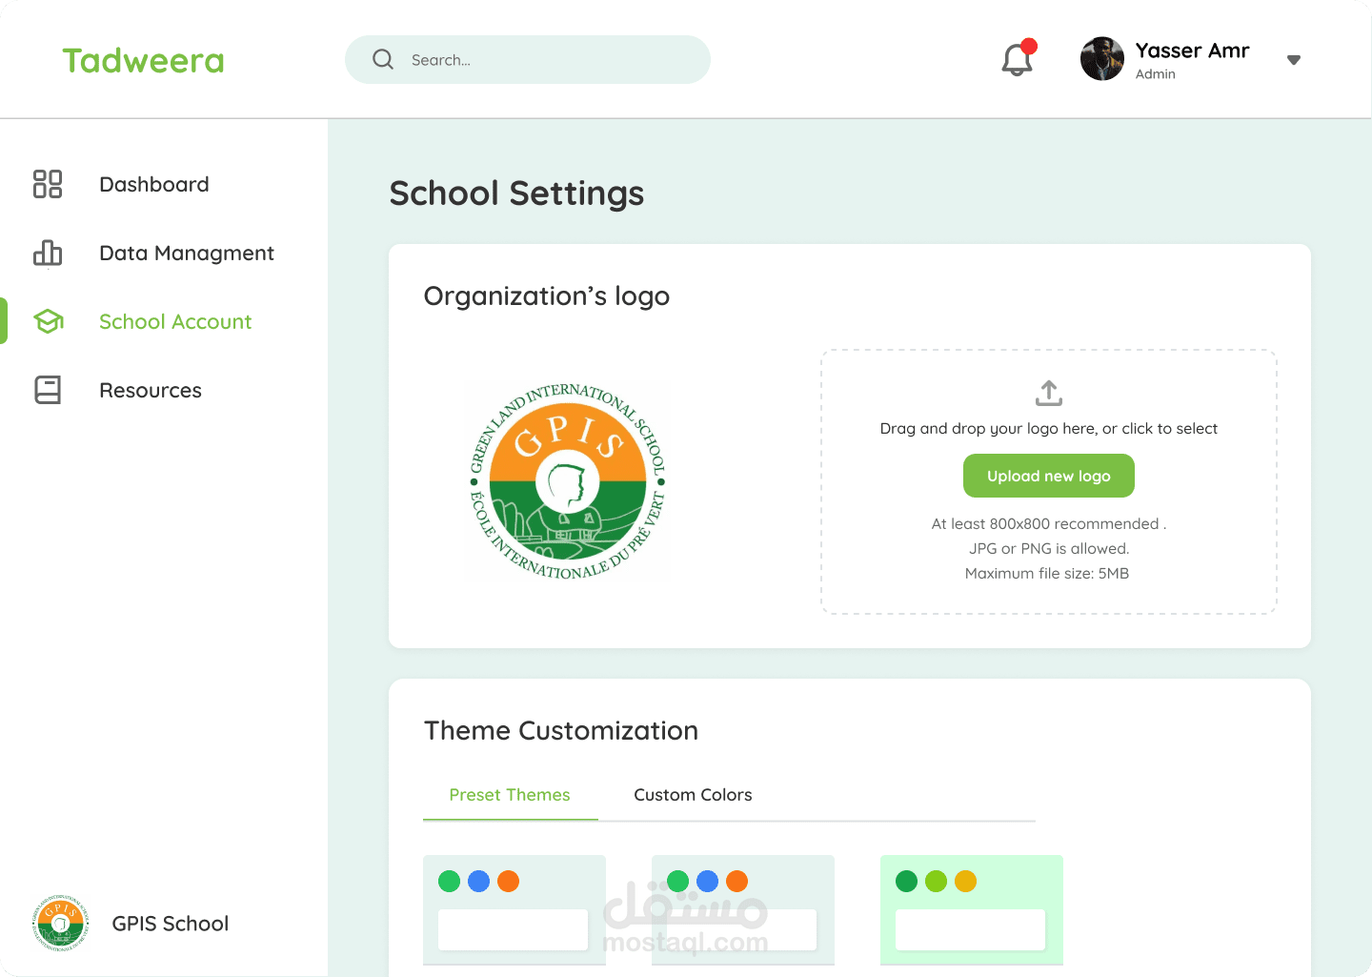Click the School Settings heading
Screen dimensions: 1372x977
click(x=516, y=193)
